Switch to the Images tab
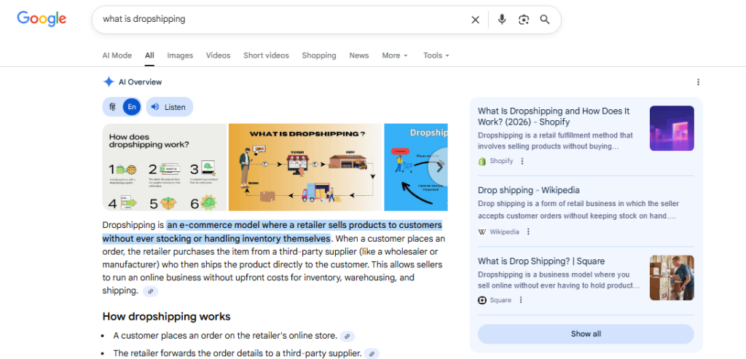Viewport: 746px width, 359px height. pos(180,55)
